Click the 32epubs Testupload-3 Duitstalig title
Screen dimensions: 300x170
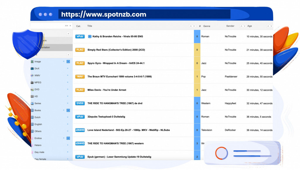click(106, 116)
